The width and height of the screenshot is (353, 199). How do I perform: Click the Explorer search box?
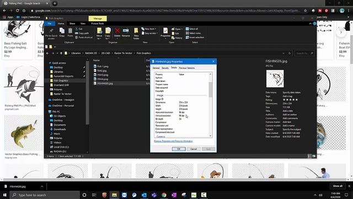[x=304, y=53]
